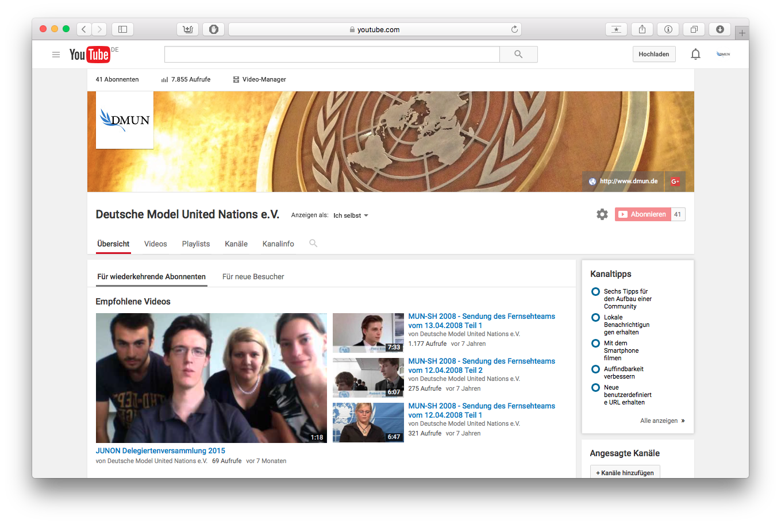Select Für neue Besucher tab

253,276
